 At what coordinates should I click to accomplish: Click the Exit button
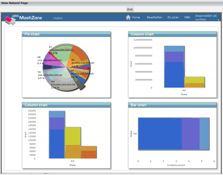[130, 9]
